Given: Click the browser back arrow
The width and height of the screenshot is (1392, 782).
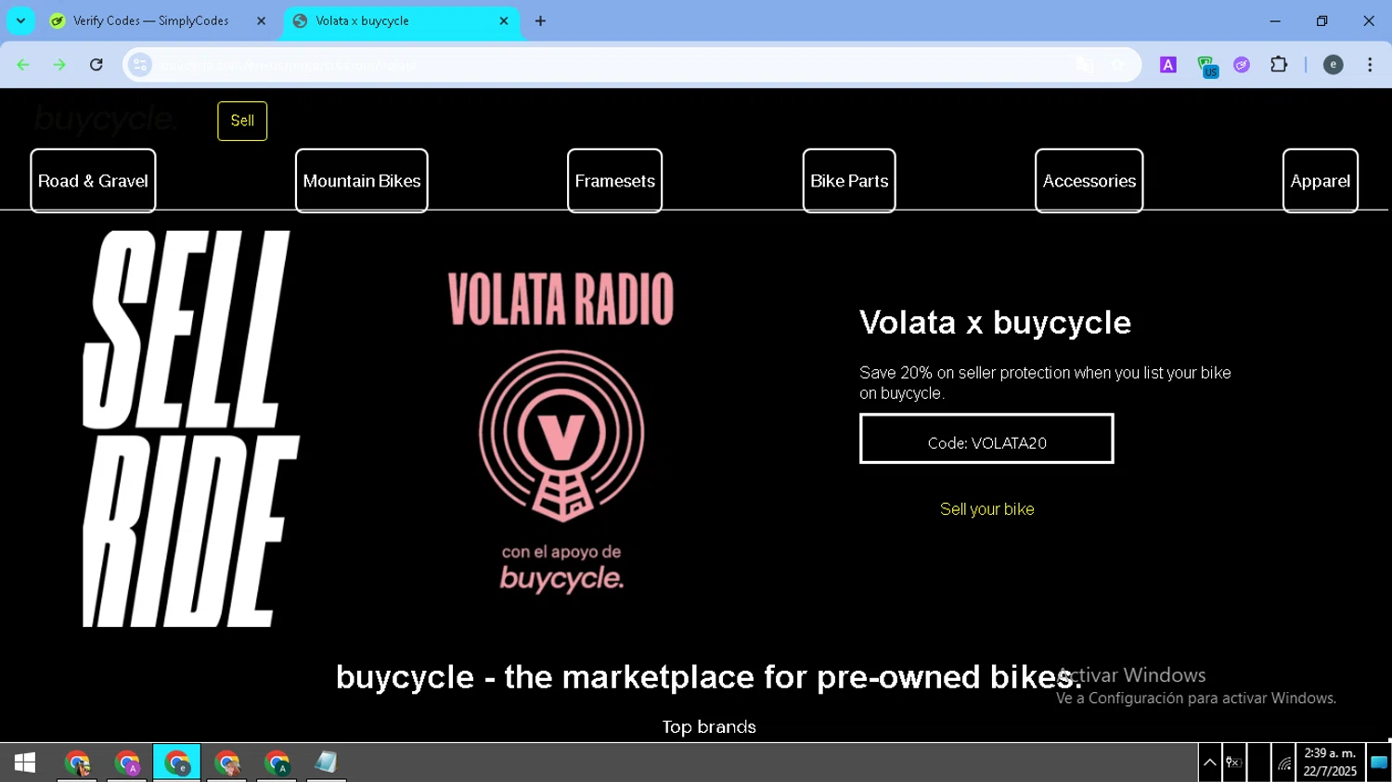Looking at the screenshot, I should click(x=23, y=65).
